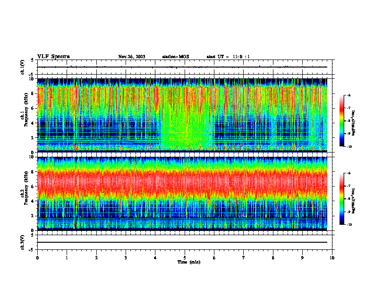Click the time axis tick label '5'
Viewport: 374px width, 289px height.
click(185, 258)
